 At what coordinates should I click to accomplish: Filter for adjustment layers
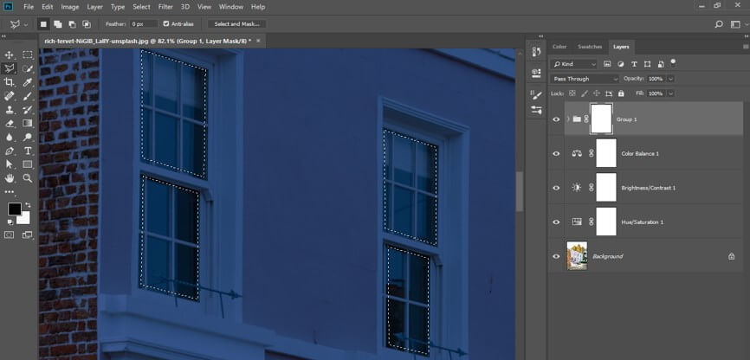tap(620, 63)
